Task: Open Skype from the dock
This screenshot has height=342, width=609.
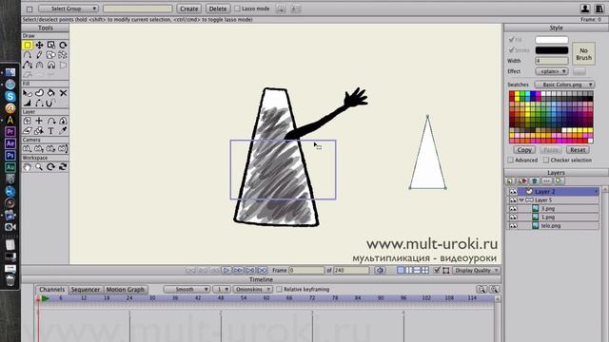Action: point(10,96)
